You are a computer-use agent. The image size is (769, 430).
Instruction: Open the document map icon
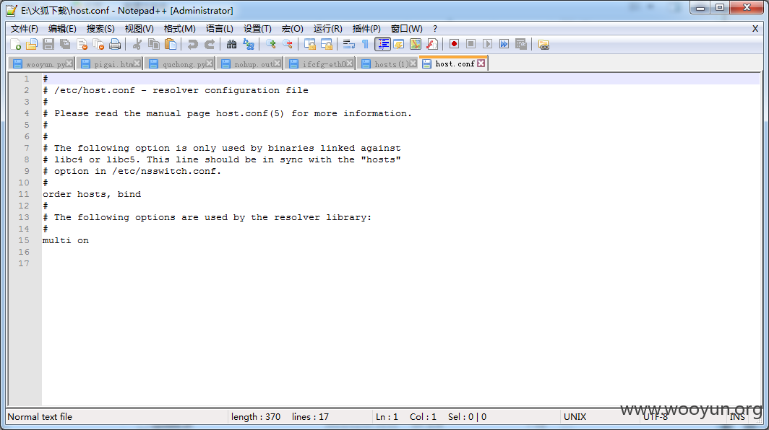(416, 45)
